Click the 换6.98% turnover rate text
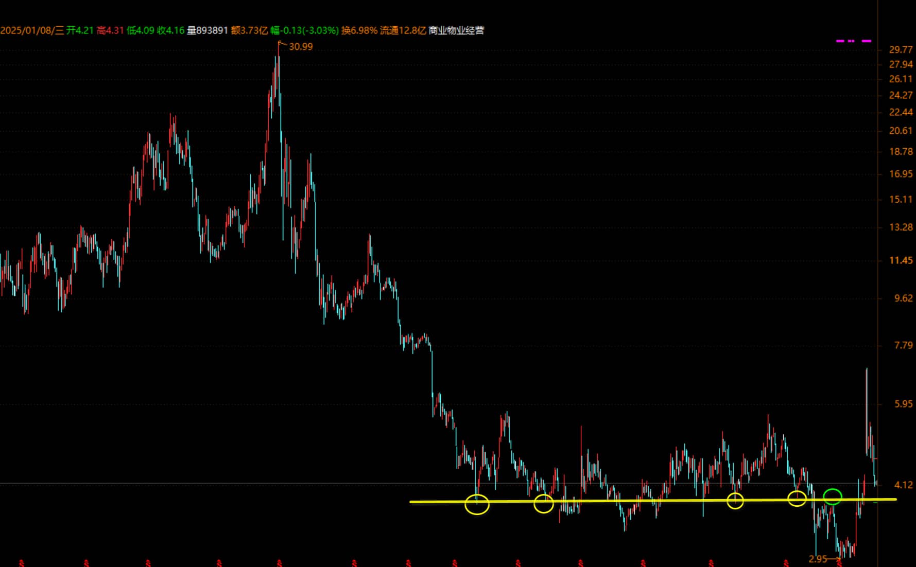 (x=359, y=30)
